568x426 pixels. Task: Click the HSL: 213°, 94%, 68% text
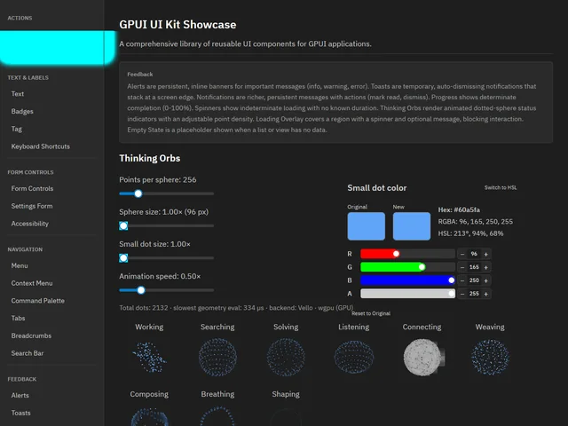click(470, 233)
